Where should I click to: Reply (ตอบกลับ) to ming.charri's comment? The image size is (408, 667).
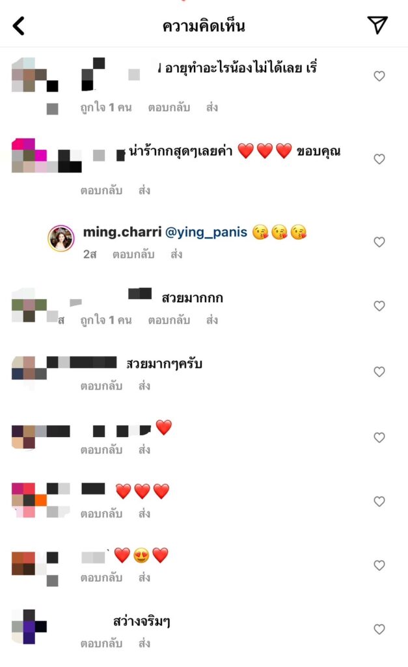[133, 255]
